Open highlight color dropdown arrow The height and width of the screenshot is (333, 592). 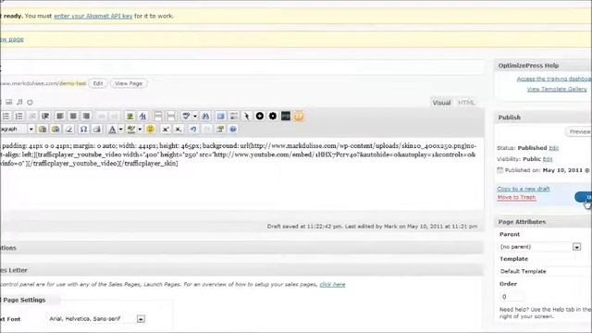click(140, 129)
